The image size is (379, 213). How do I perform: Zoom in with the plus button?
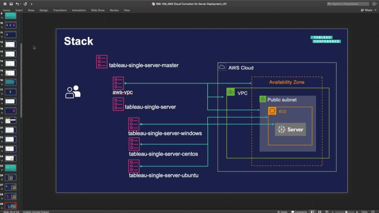[357, 212]
